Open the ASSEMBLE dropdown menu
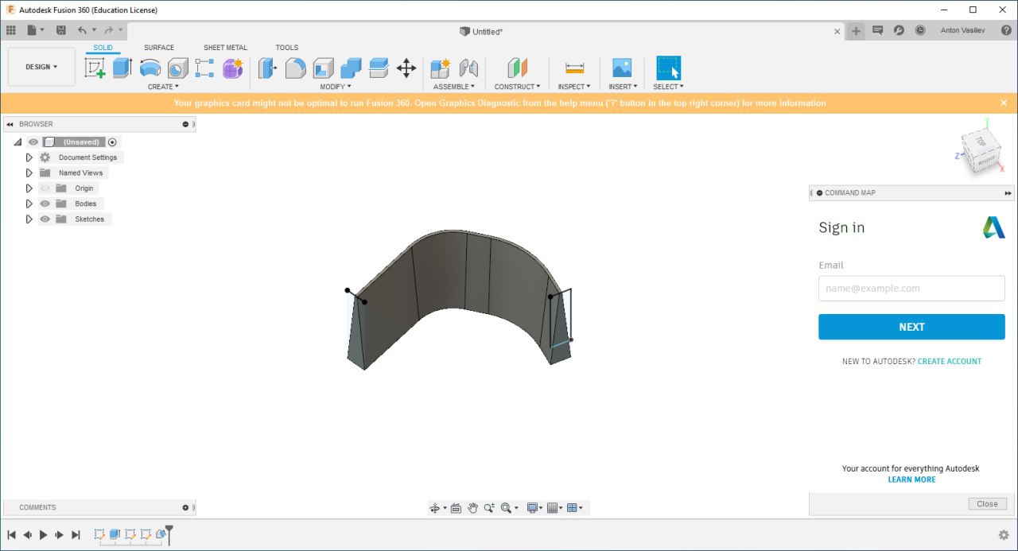1018x551 pixels. tap(454, 87)
